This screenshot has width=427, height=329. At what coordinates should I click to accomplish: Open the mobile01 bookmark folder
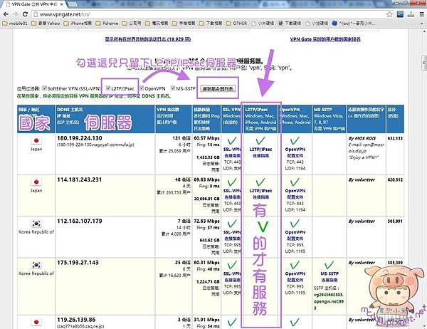pyautogui.click(x=15, y=23)
